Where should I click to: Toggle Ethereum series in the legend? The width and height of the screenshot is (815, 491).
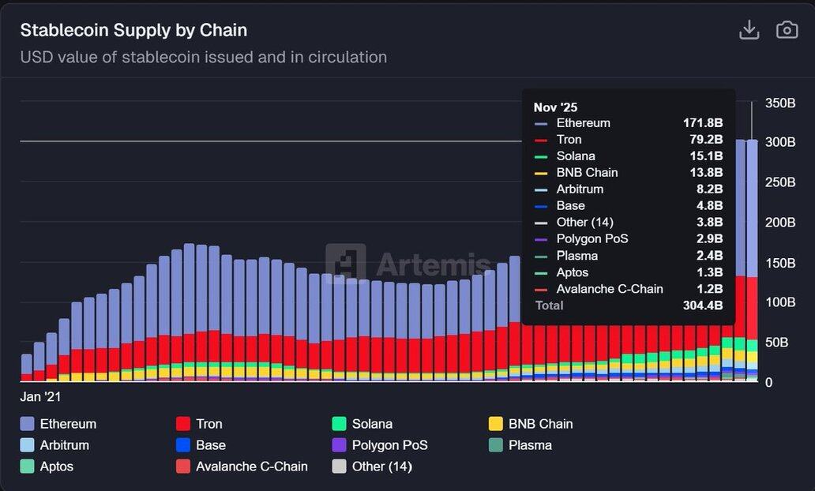click(x=58, y=424)
